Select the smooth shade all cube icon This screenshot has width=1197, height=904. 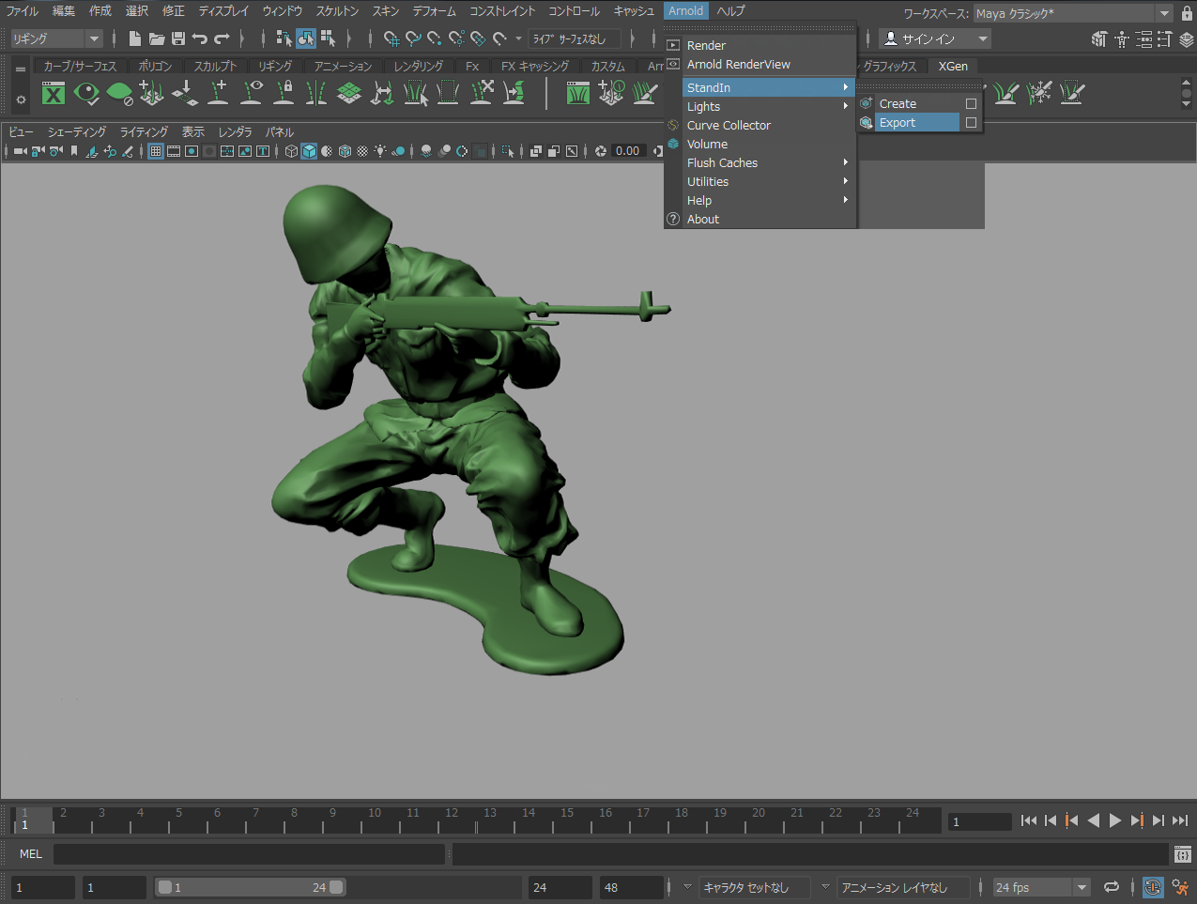tap(309, 151)
